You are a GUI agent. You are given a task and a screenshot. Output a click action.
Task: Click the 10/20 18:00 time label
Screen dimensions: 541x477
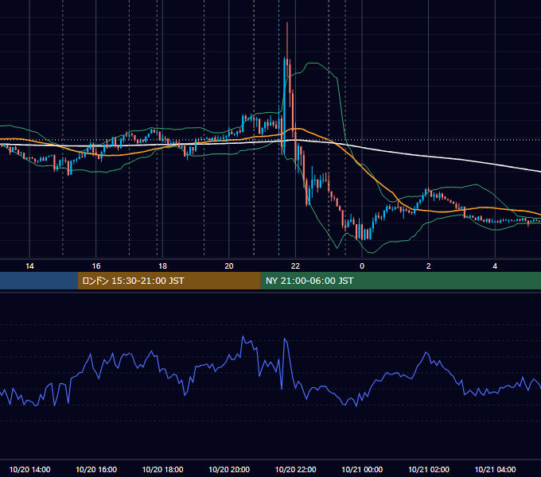click(x=162, y=469)
